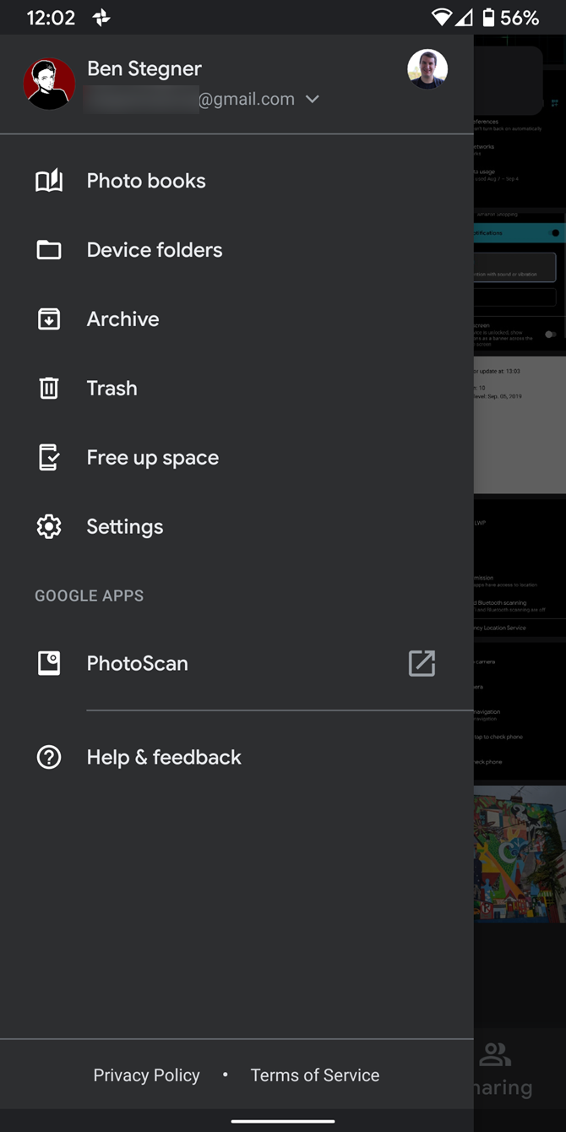The image size is (566, 1132).
Task: Open the Terms of Service link
Action: pos(314,1075)
